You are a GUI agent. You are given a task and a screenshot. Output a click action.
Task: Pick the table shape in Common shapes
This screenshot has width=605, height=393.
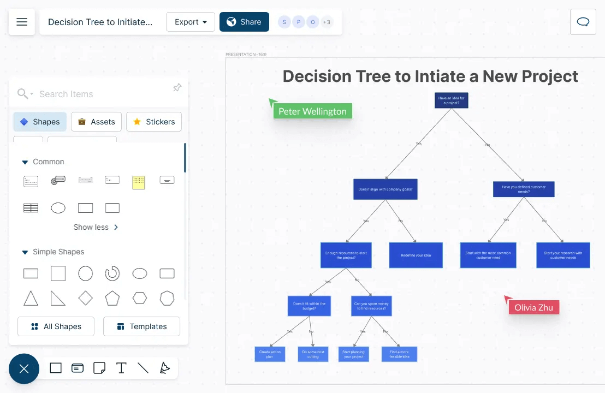pos(31,209)
